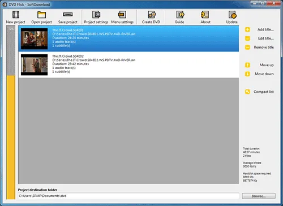283x206 pixels.
Task: Click the yellow Edit title icon
Action: coord(247,38)
